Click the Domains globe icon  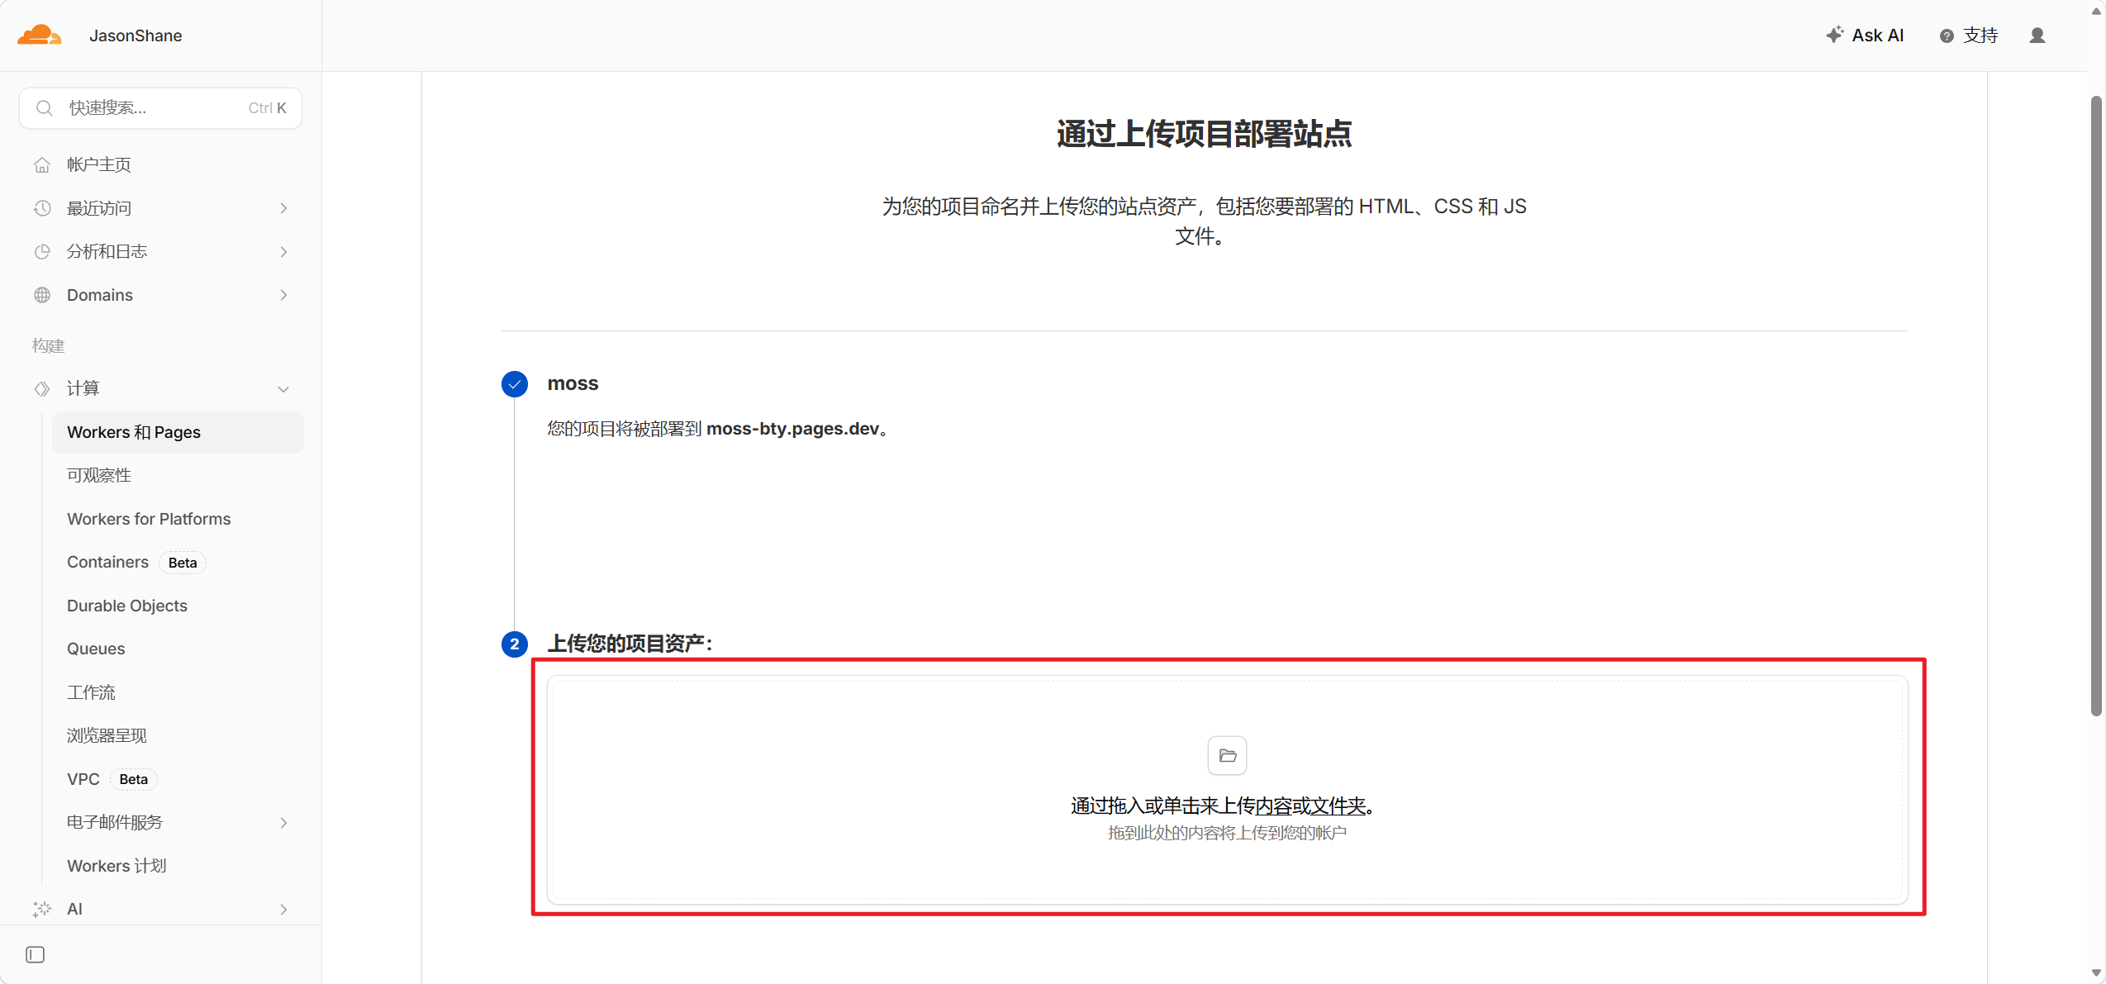(42, 295)
